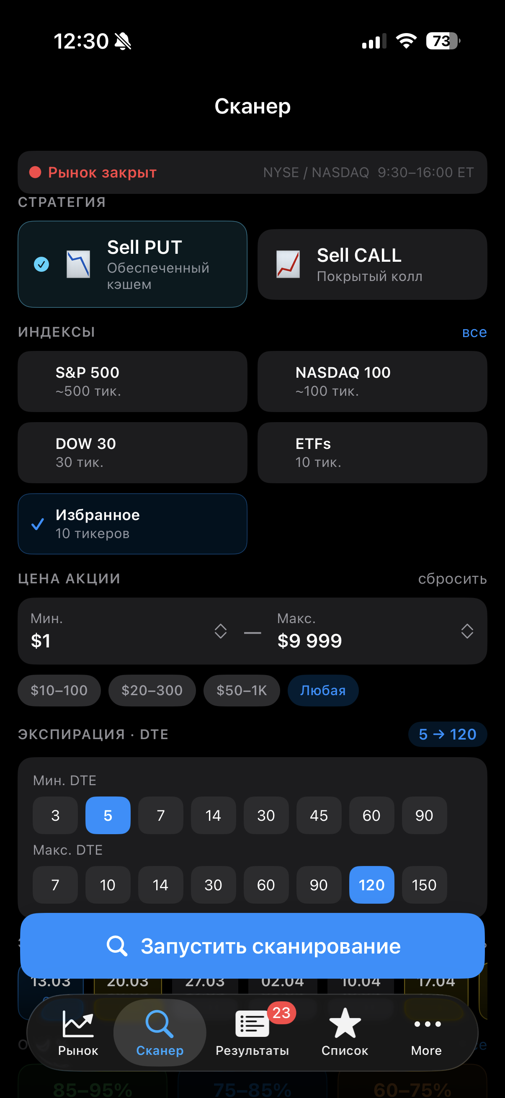Open the Рынок tab chart icon
The image size is (505, 1098).
[x=78, y=1023]
